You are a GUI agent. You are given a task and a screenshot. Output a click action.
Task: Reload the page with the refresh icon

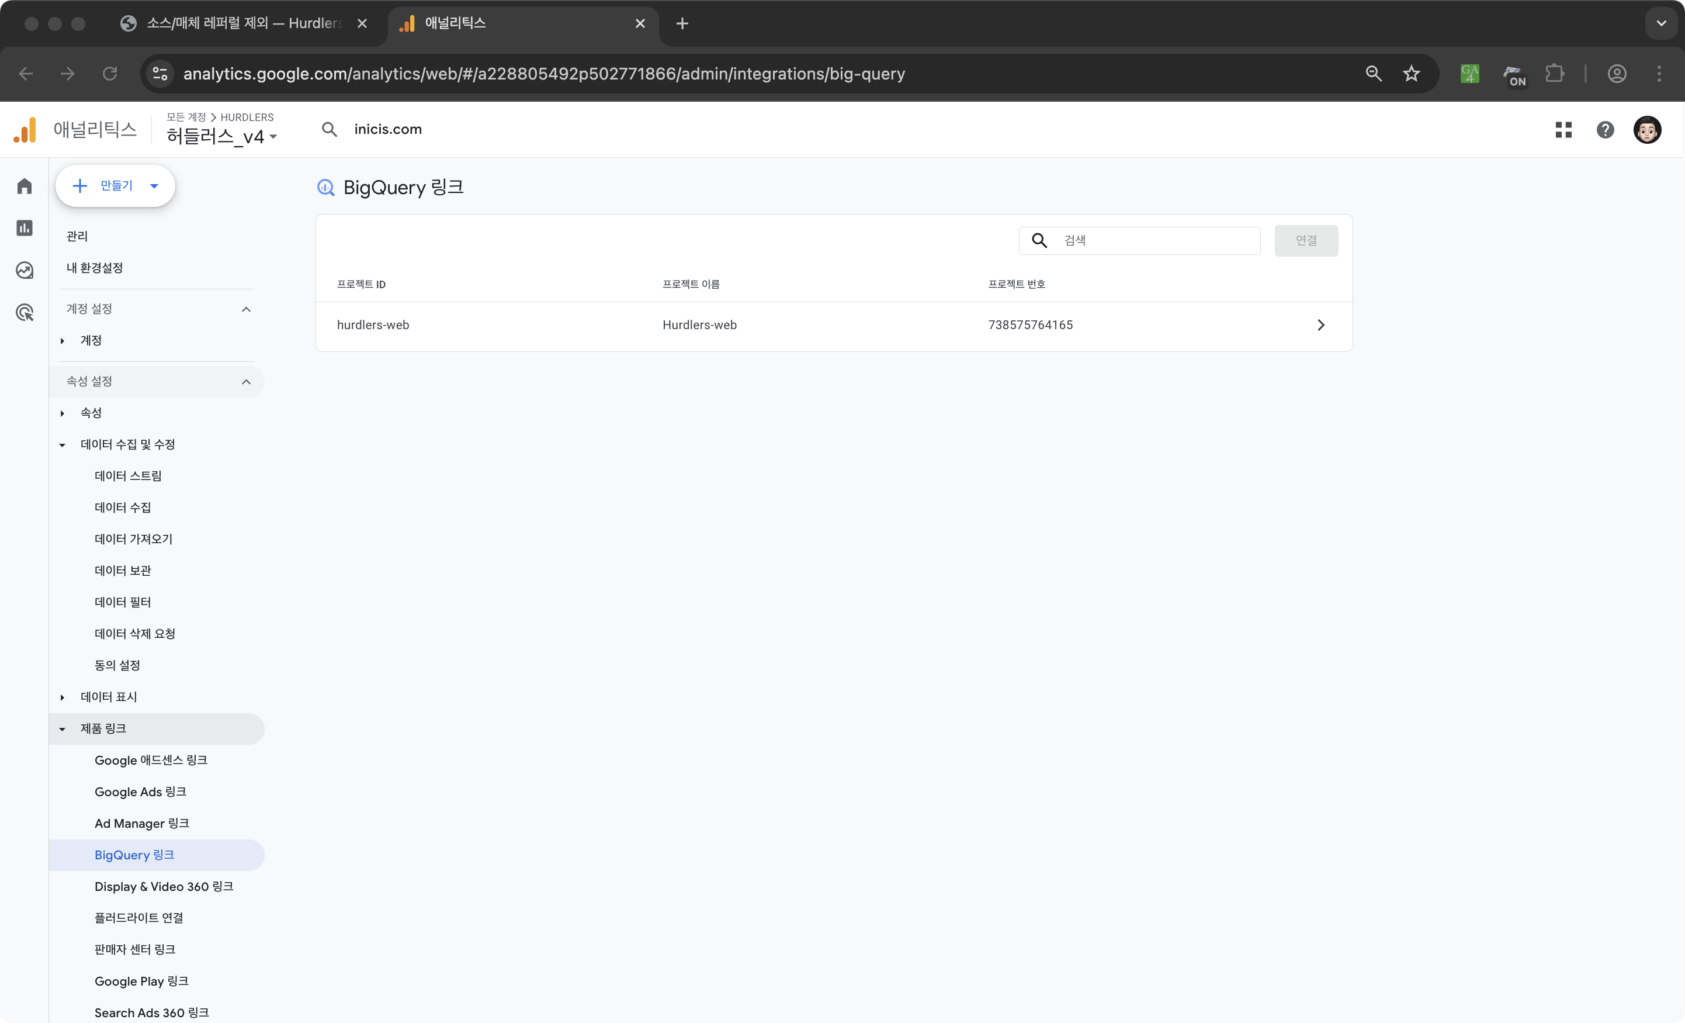[110, 73]
